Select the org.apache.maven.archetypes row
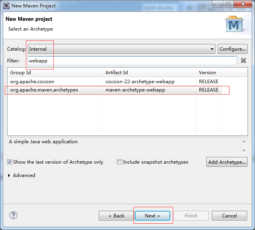255x230 pixels. pyautogui.click(x=115, y=90)
